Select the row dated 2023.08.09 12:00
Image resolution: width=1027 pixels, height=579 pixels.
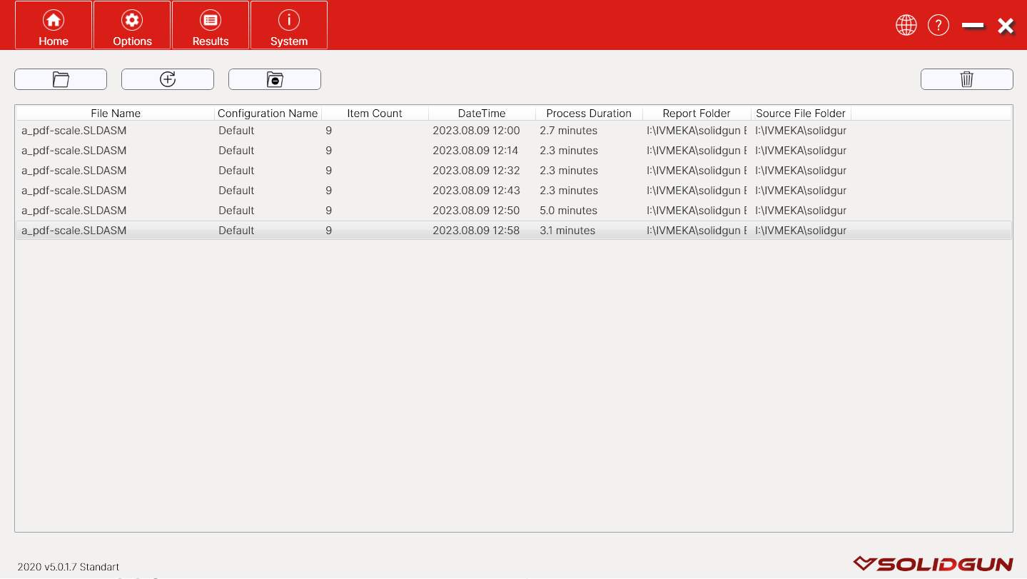pos(514,131)
